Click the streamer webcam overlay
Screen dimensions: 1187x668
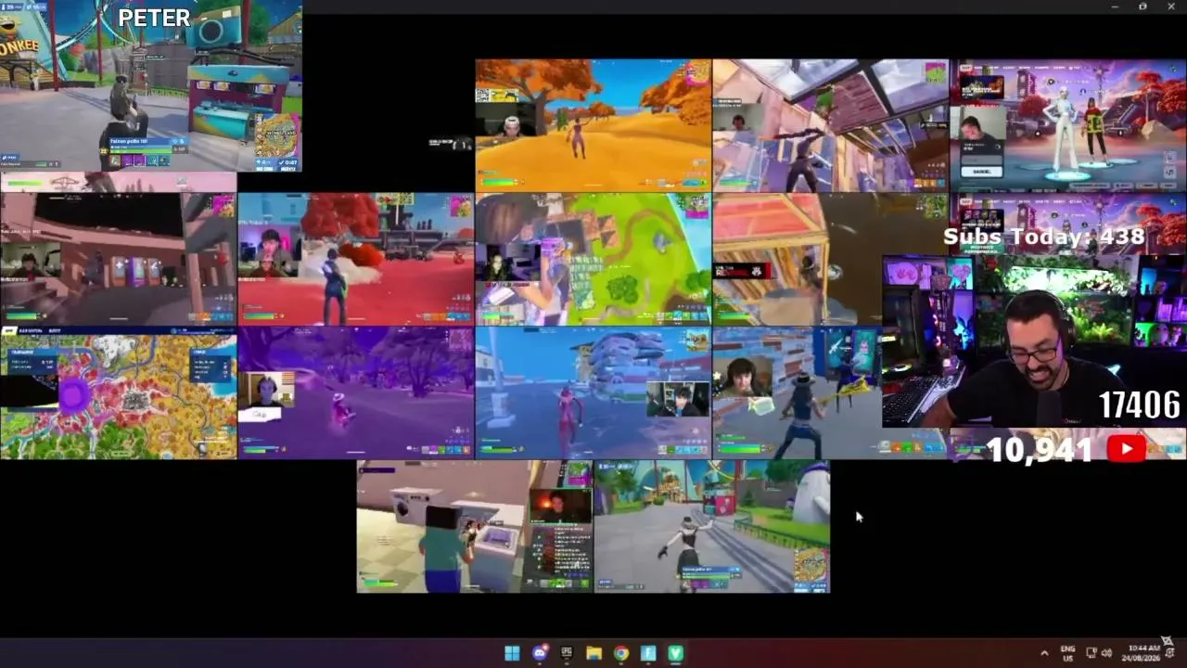point(1034,341)
